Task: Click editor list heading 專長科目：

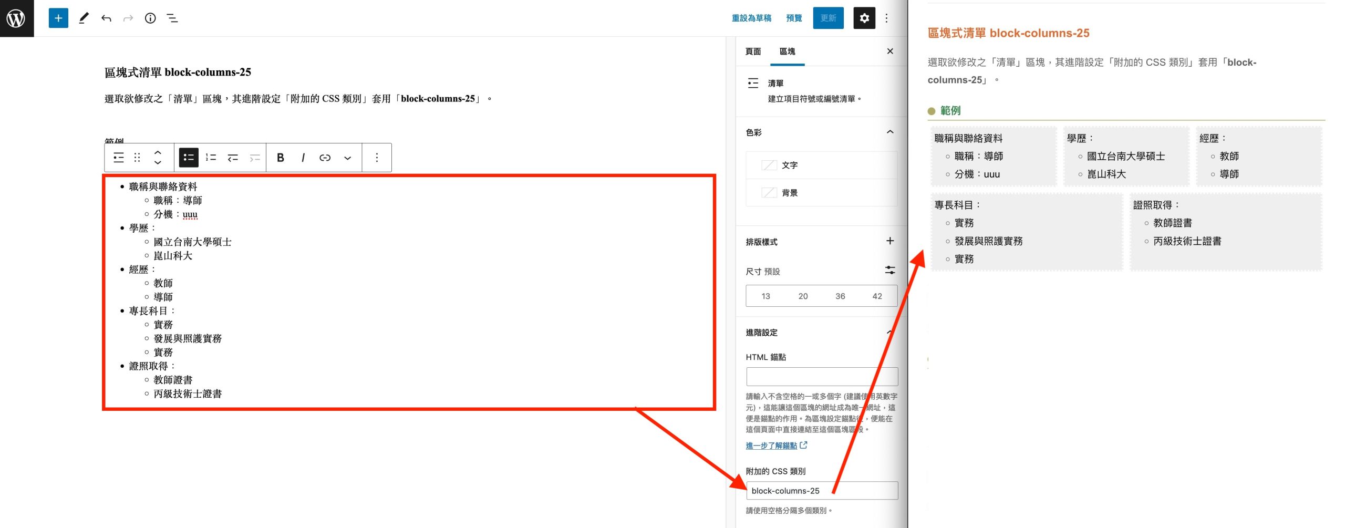Action: pos(152,311)
